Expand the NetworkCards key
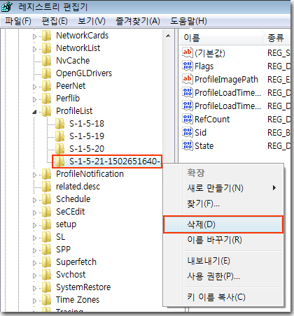The height and width of the screenshot is (316, 294). pyautogui.click(x=34, y=36)
